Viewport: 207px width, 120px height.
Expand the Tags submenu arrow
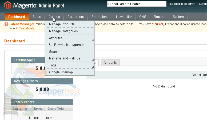[93, 67]
